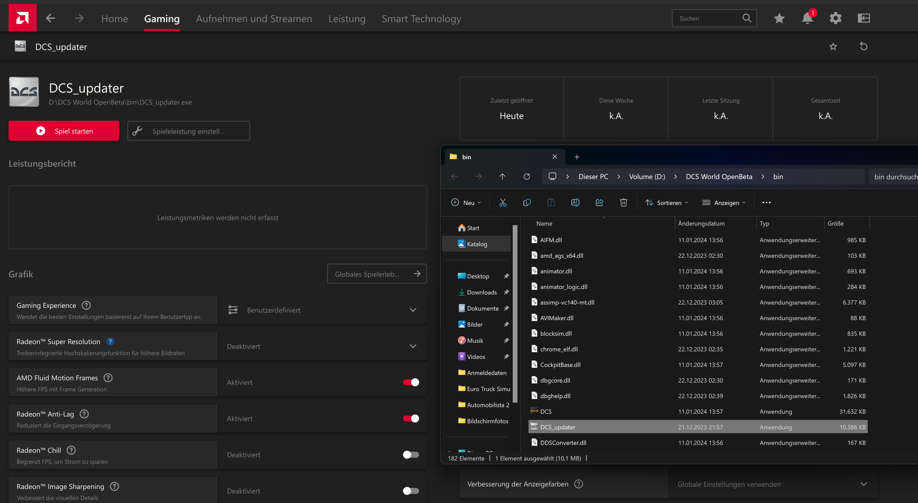Click the share icon in Explorer toolbar

pyautogui.click(x=600, y=202)
